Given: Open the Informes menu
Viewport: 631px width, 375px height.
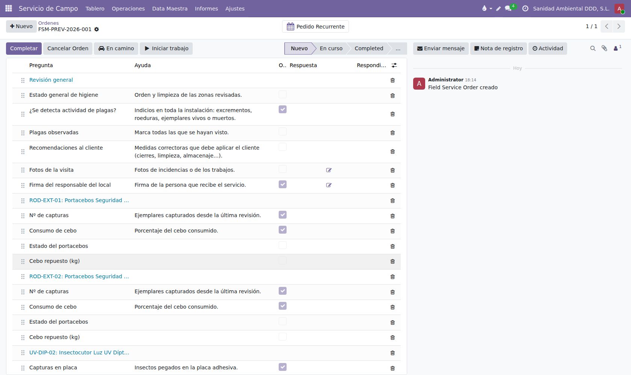Looking at the screenshot, I should 206,9.
